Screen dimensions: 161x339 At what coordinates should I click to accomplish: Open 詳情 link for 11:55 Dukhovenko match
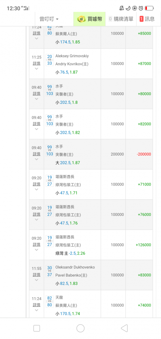point(36,275)
